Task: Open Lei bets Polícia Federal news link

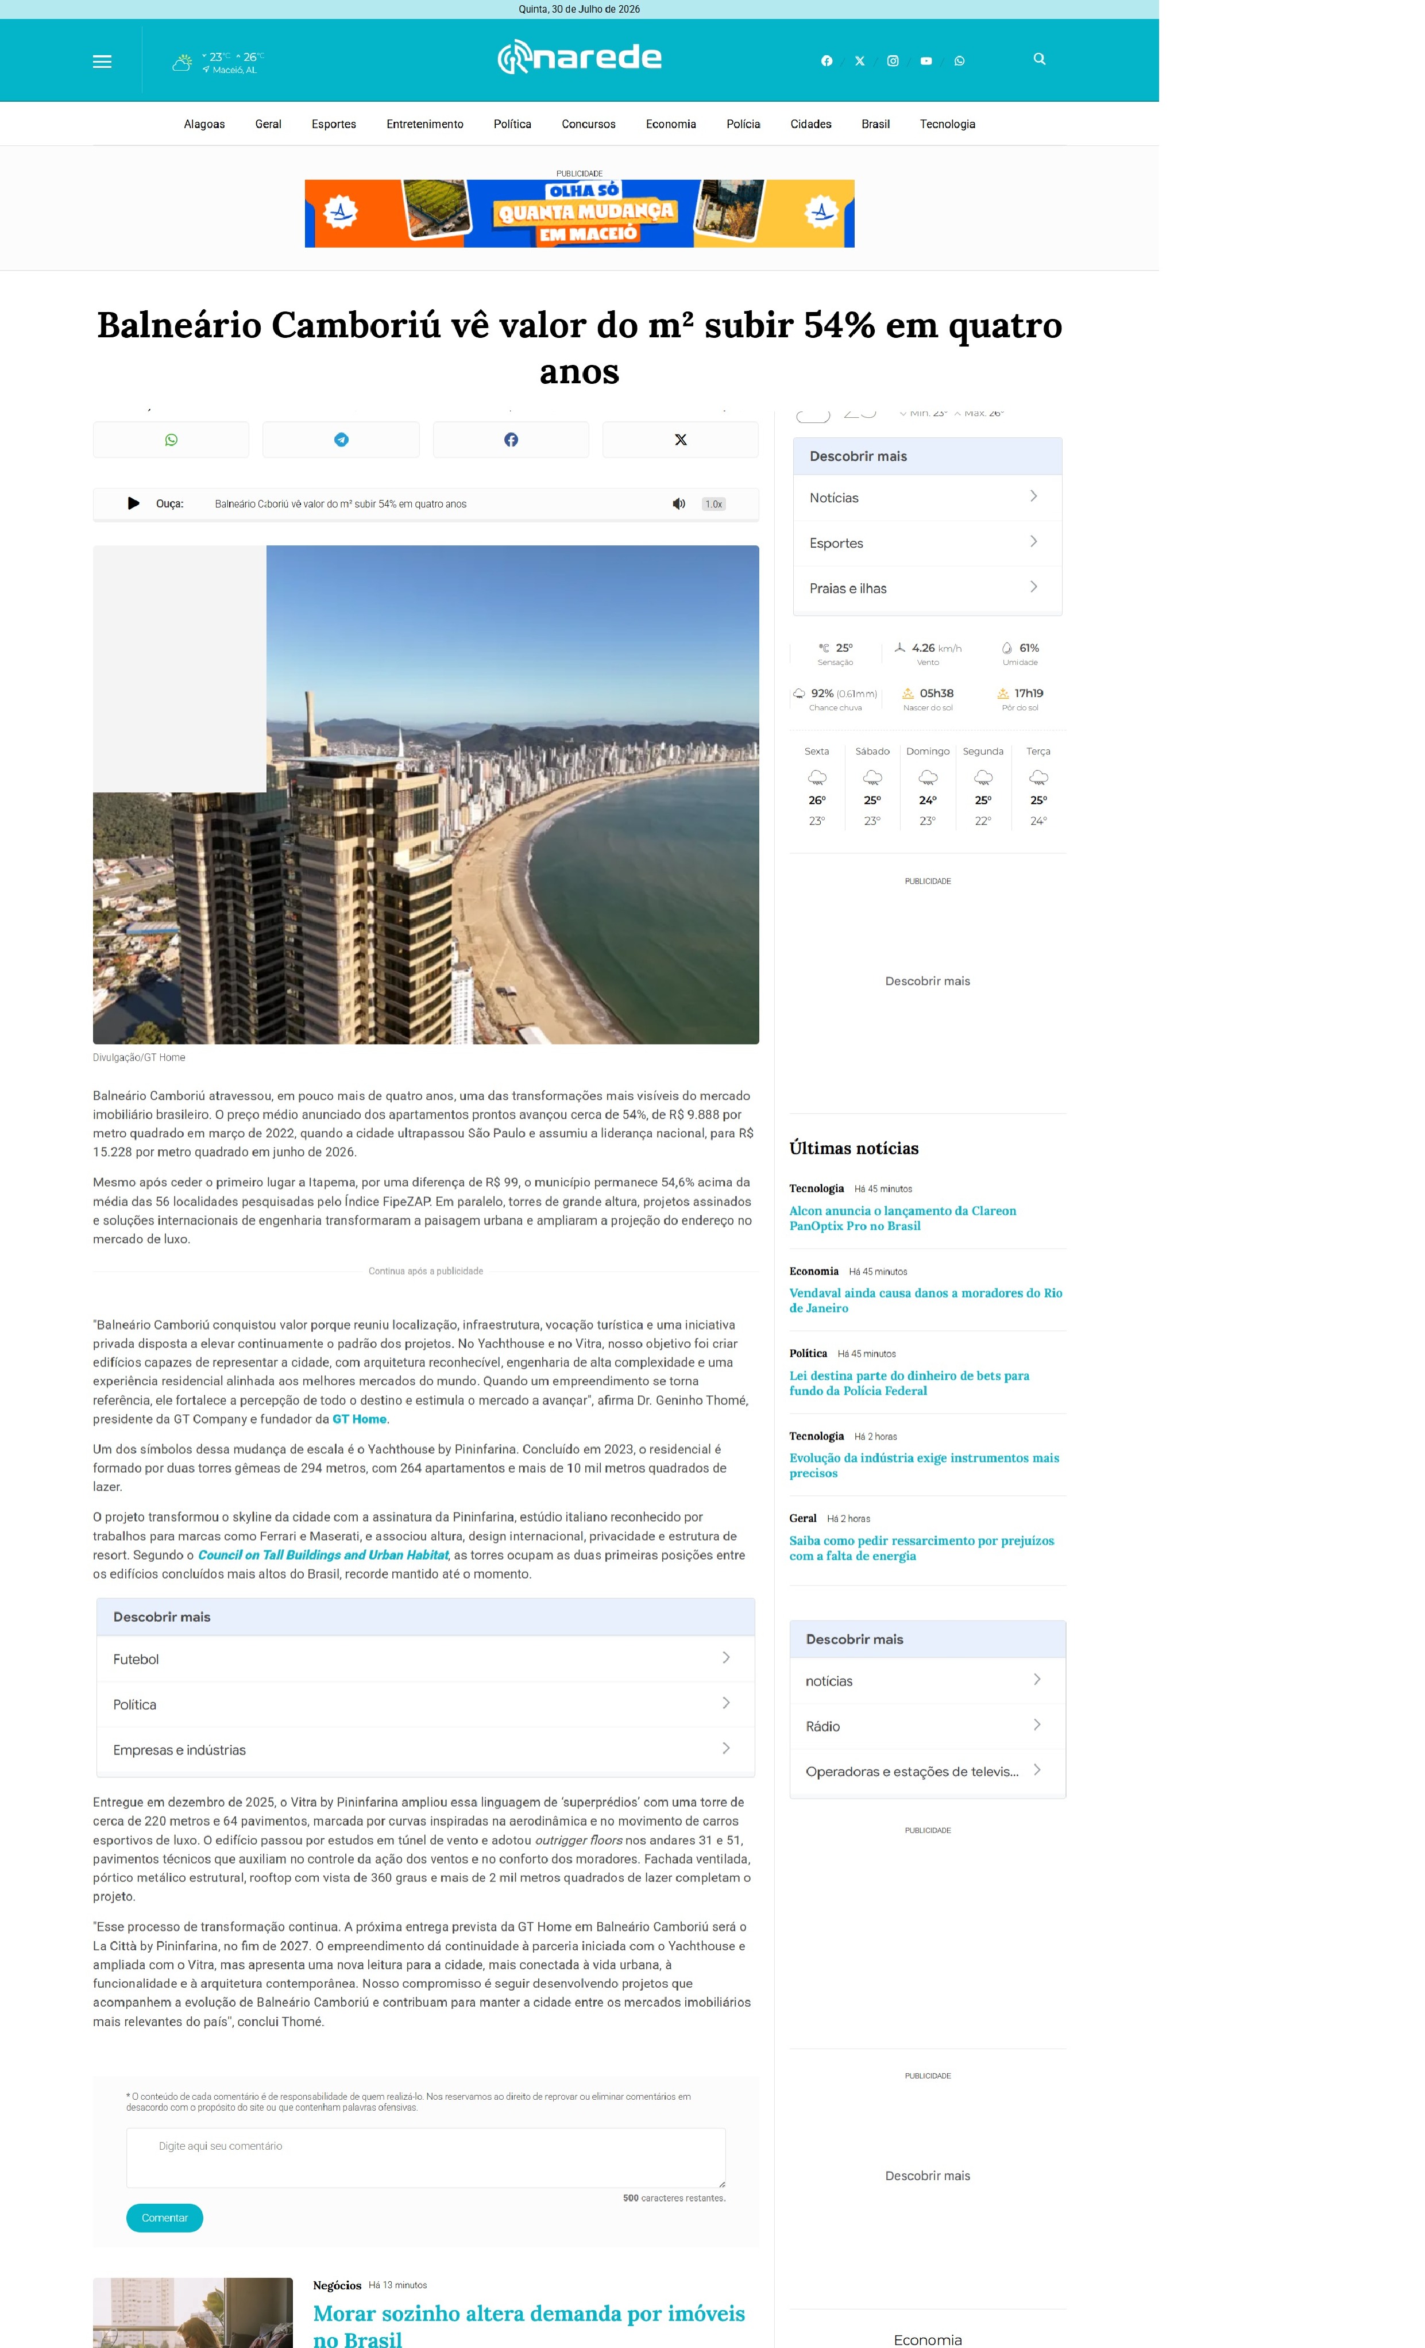Action: tap(909, 1383)
